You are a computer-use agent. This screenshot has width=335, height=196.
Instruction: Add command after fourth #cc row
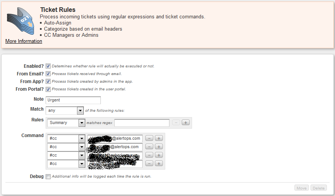point(159,163)
